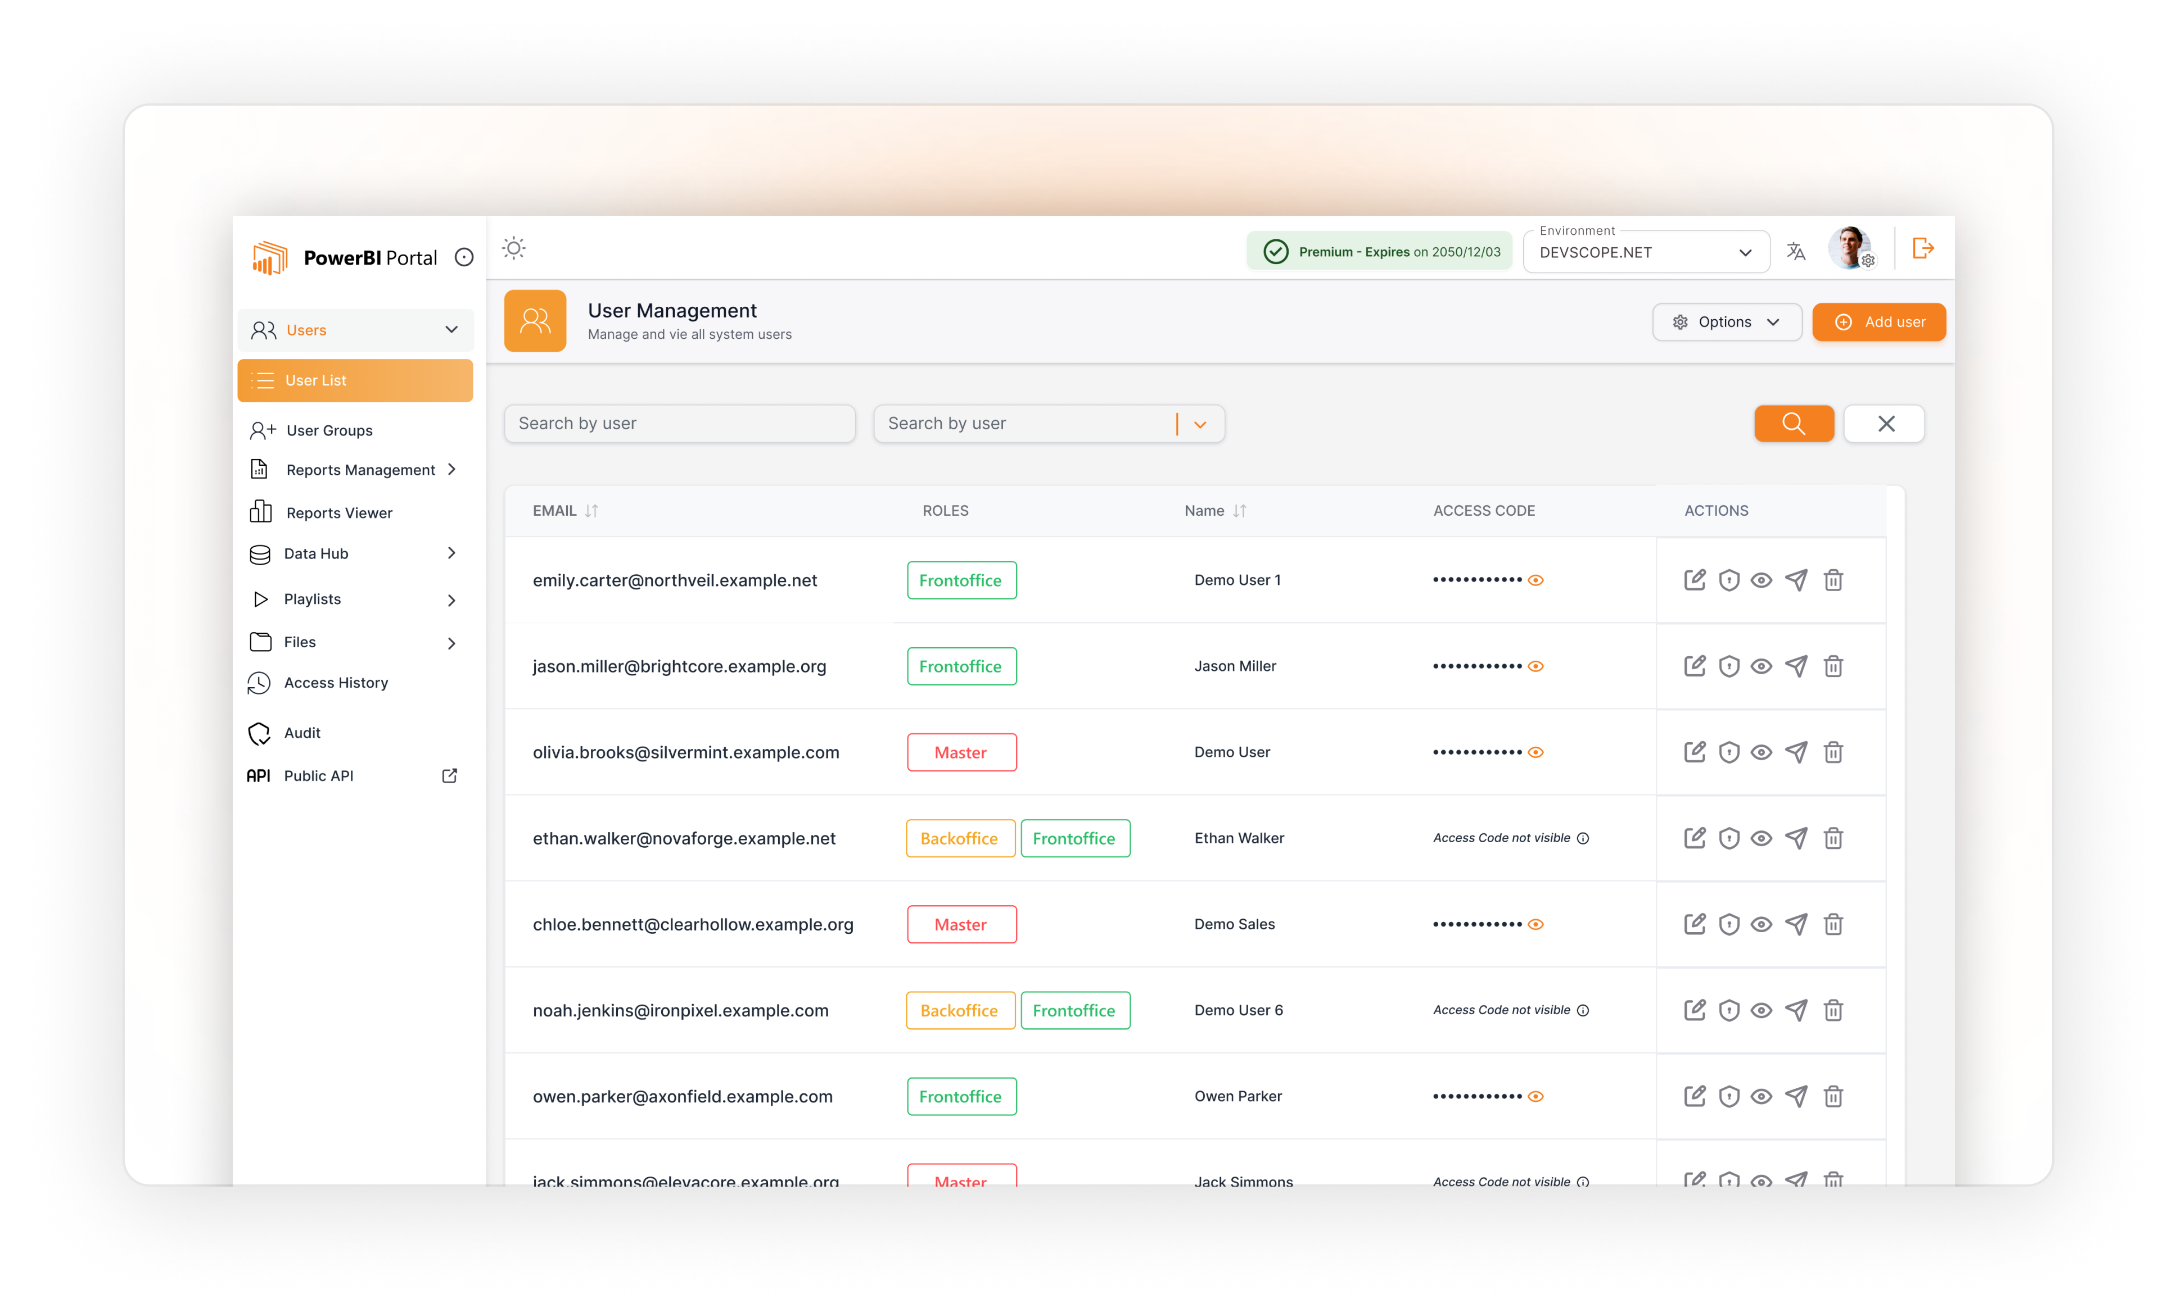Reveal access code for Demo User 1
Image resolution: width=2177 pixels, height=1308 pixels.
coord(1536,580)
